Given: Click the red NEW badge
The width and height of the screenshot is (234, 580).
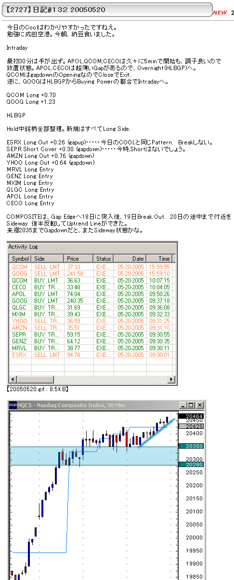Looking at the screenshot, I should (x=220, y=13).
